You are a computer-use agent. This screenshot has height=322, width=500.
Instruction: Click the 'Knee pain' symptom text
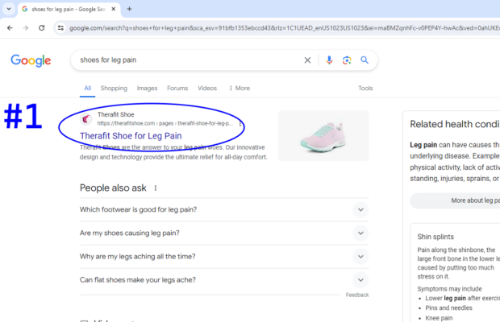coord(439,318)
